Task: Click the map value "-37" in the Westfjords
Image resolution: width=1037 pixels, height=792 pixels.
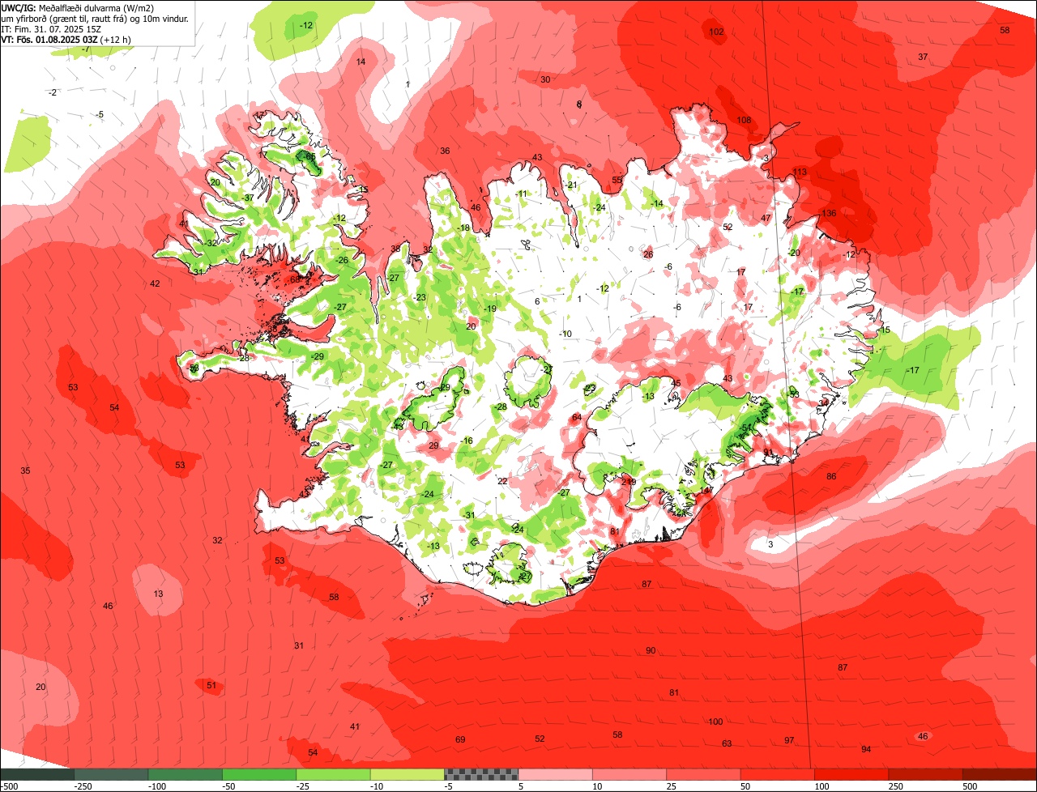Action: tap(247, 198)
